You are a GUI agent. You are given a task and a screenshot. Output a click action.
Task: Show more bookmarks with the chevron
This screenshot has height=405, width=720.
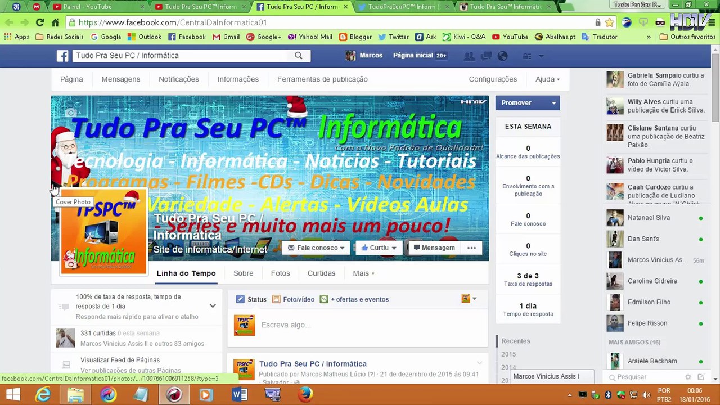(x=649, y=37)
